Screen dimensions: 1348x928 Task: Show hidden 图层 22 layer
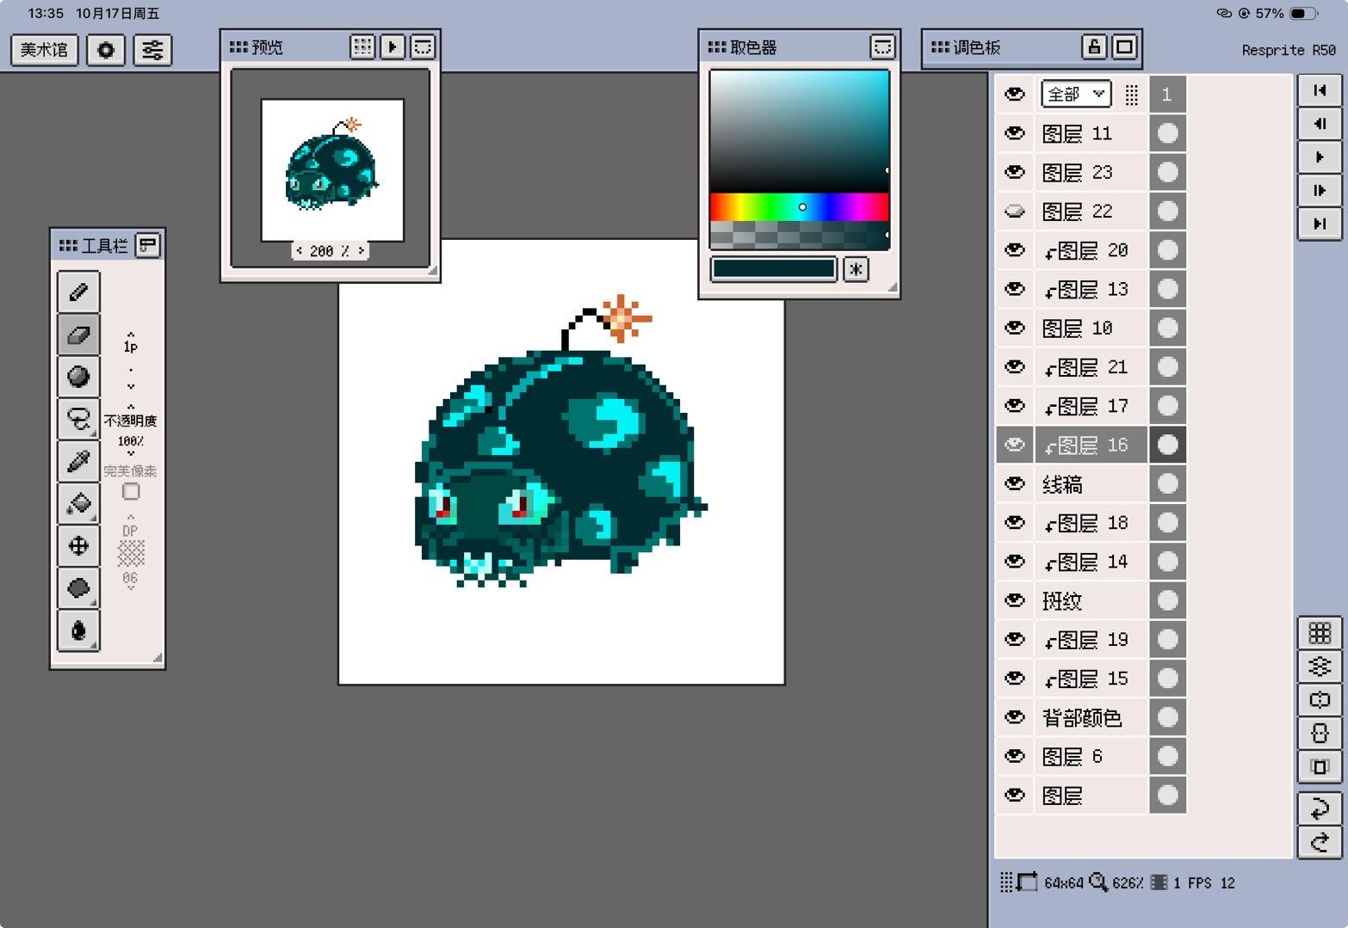(1015, 211)
